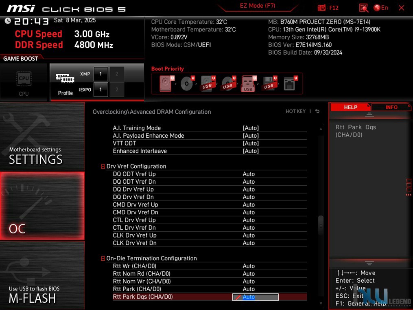Screen dimensions: 413x310
Task: Switch to EZ Mode (F7)
Action: tap(257, 6)
